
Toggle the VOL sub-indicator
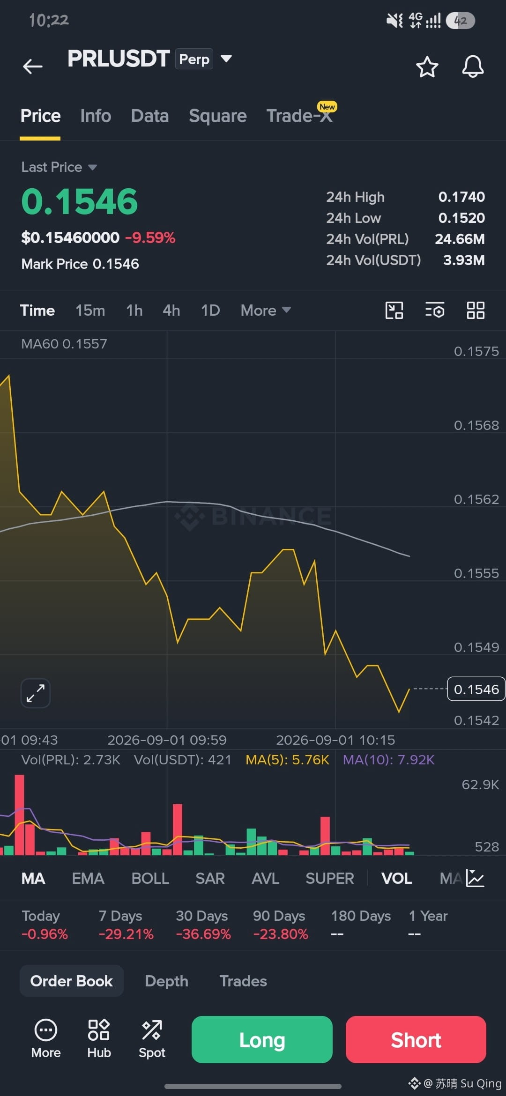(x=396, y=878)
